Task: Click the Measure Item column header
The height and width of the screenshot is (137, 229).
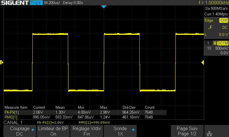Action: tap(16, 107)
